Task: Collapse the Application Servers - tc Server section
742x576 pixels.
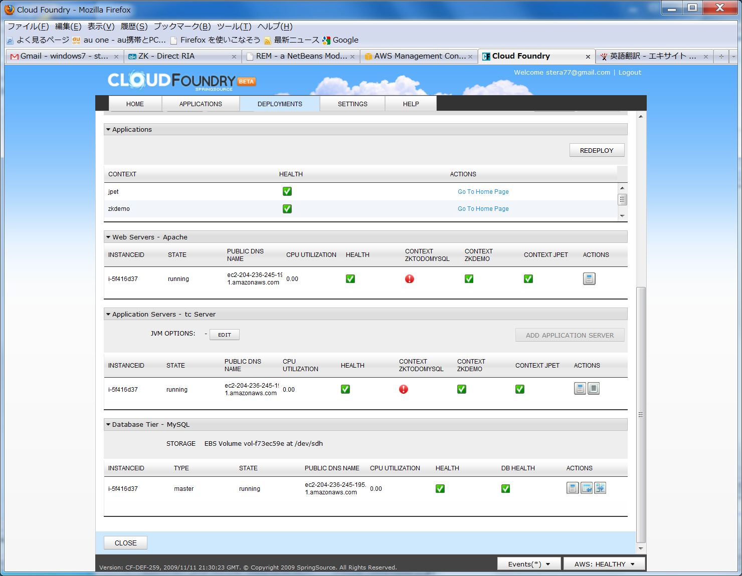Action: 108,315
